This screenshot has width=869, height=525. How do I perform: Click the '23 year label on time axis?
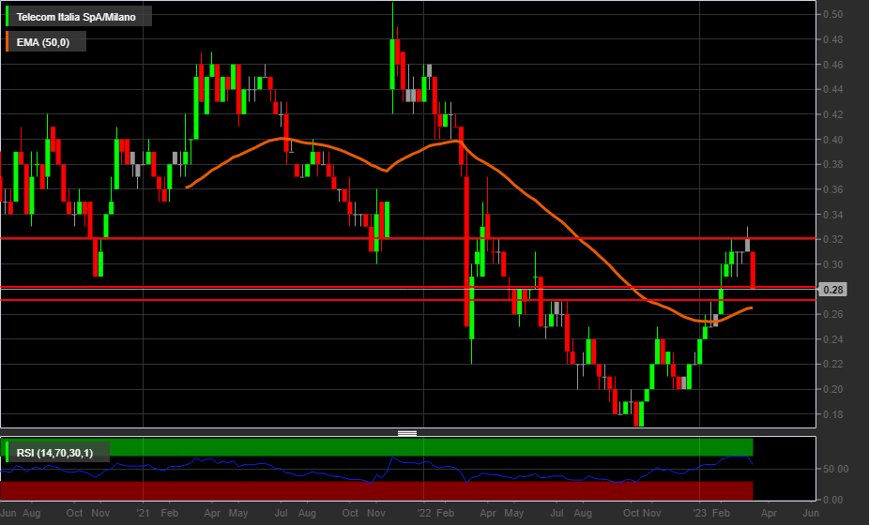[x=700, y=513]
